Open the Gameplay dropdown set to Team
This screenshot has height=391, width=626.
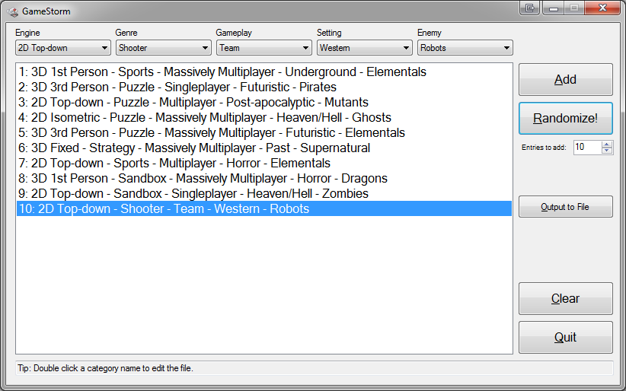click(x=264, y=48)
